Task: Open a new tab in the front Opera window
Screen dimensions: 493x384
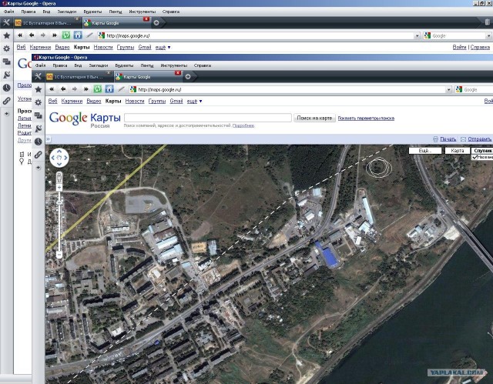Action: tap(188, 77)
